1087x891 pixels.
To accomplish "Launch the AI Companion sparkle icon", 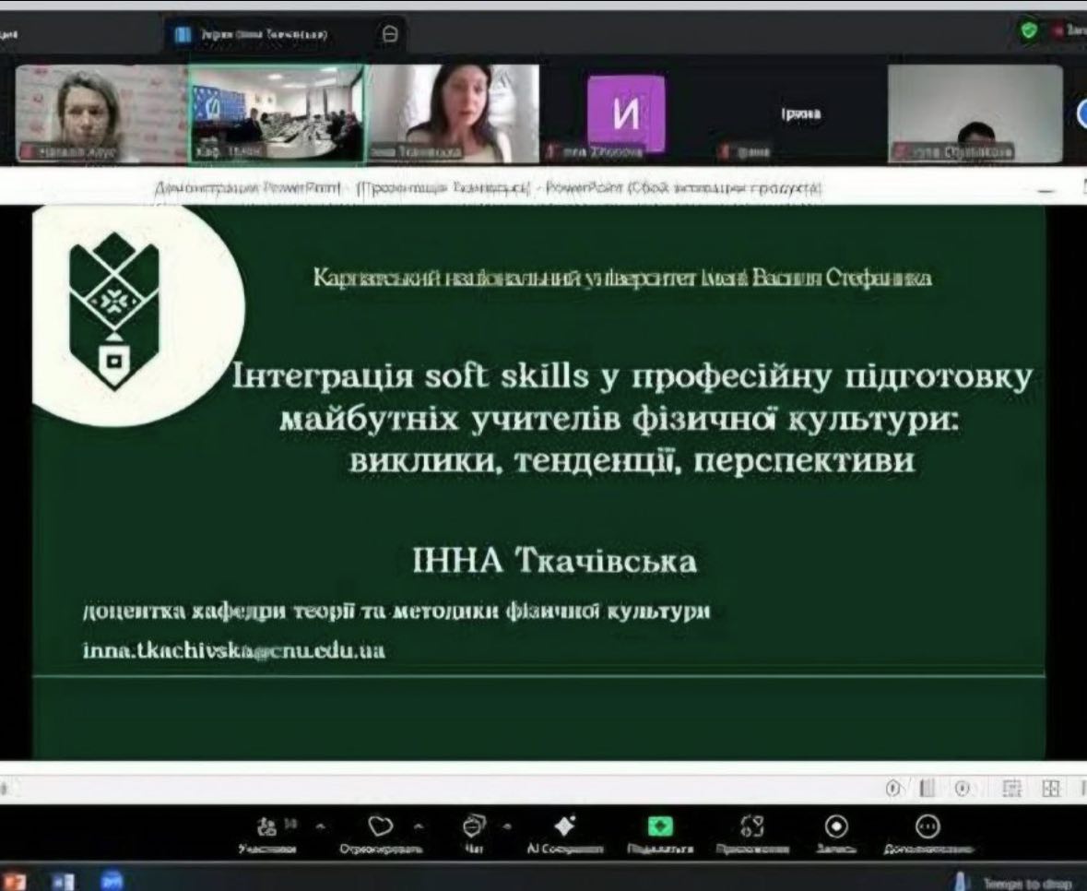I will (x=564, y=825).
